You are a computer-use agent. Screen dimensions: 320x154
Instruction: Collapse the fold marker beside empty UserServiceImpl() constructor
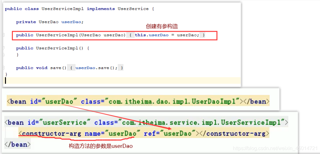(x=3, y=48)
